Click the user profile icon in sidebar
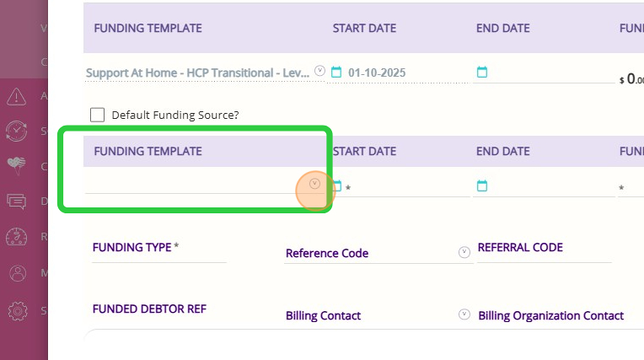644x360 pixels. click(x=16, y=273)
